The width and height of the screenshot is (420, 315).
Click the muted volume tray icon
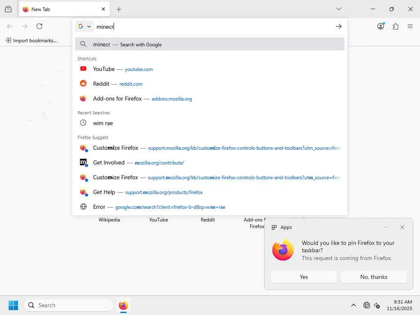377,305
